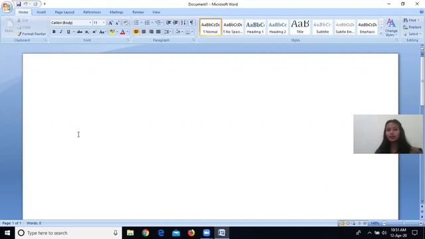The width and height of the screenshot is (425, 239).
Task: Shrink font size
Action: (x=118, y=23)
